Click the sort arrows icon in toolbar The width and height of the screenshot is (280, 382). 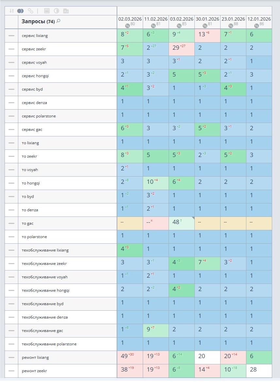click(x=12, y=11)
